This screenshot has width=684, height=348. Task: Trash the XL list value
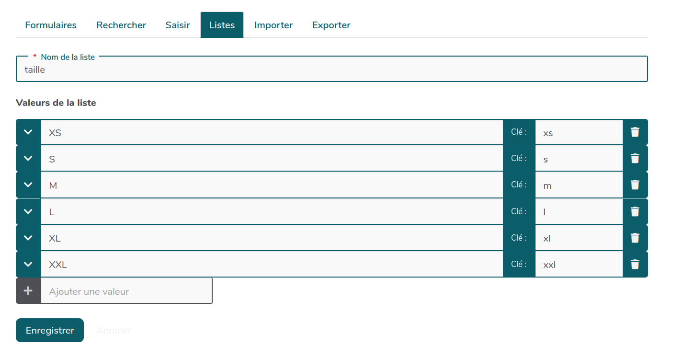(x=635, y=238)
